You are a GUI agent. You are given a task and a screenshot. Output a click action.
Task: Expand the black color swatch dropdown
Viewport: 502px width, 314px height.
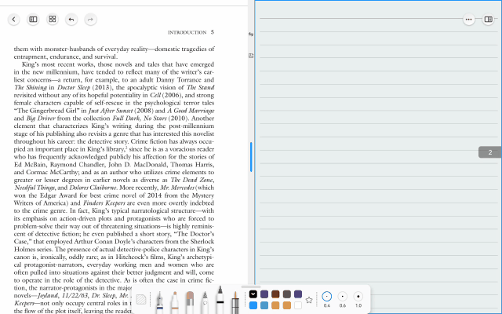pyautogui.click(x=253, y=294)
